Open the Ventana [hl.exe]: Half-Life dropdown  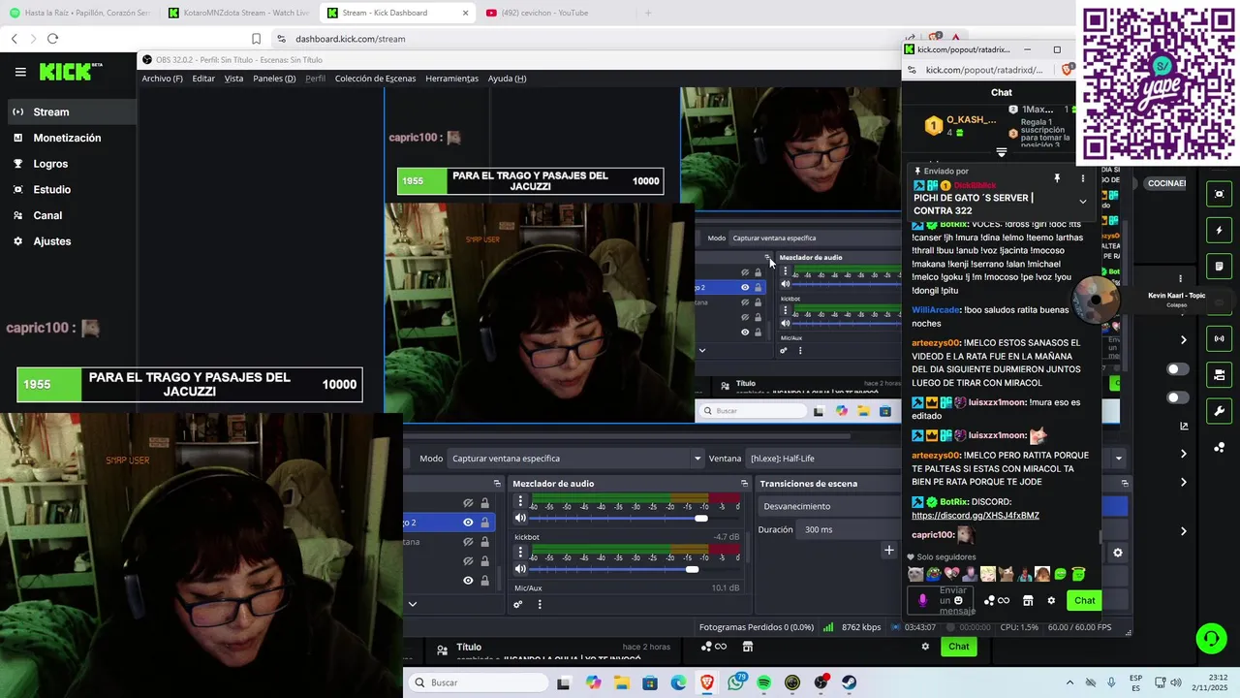point(935,459)
